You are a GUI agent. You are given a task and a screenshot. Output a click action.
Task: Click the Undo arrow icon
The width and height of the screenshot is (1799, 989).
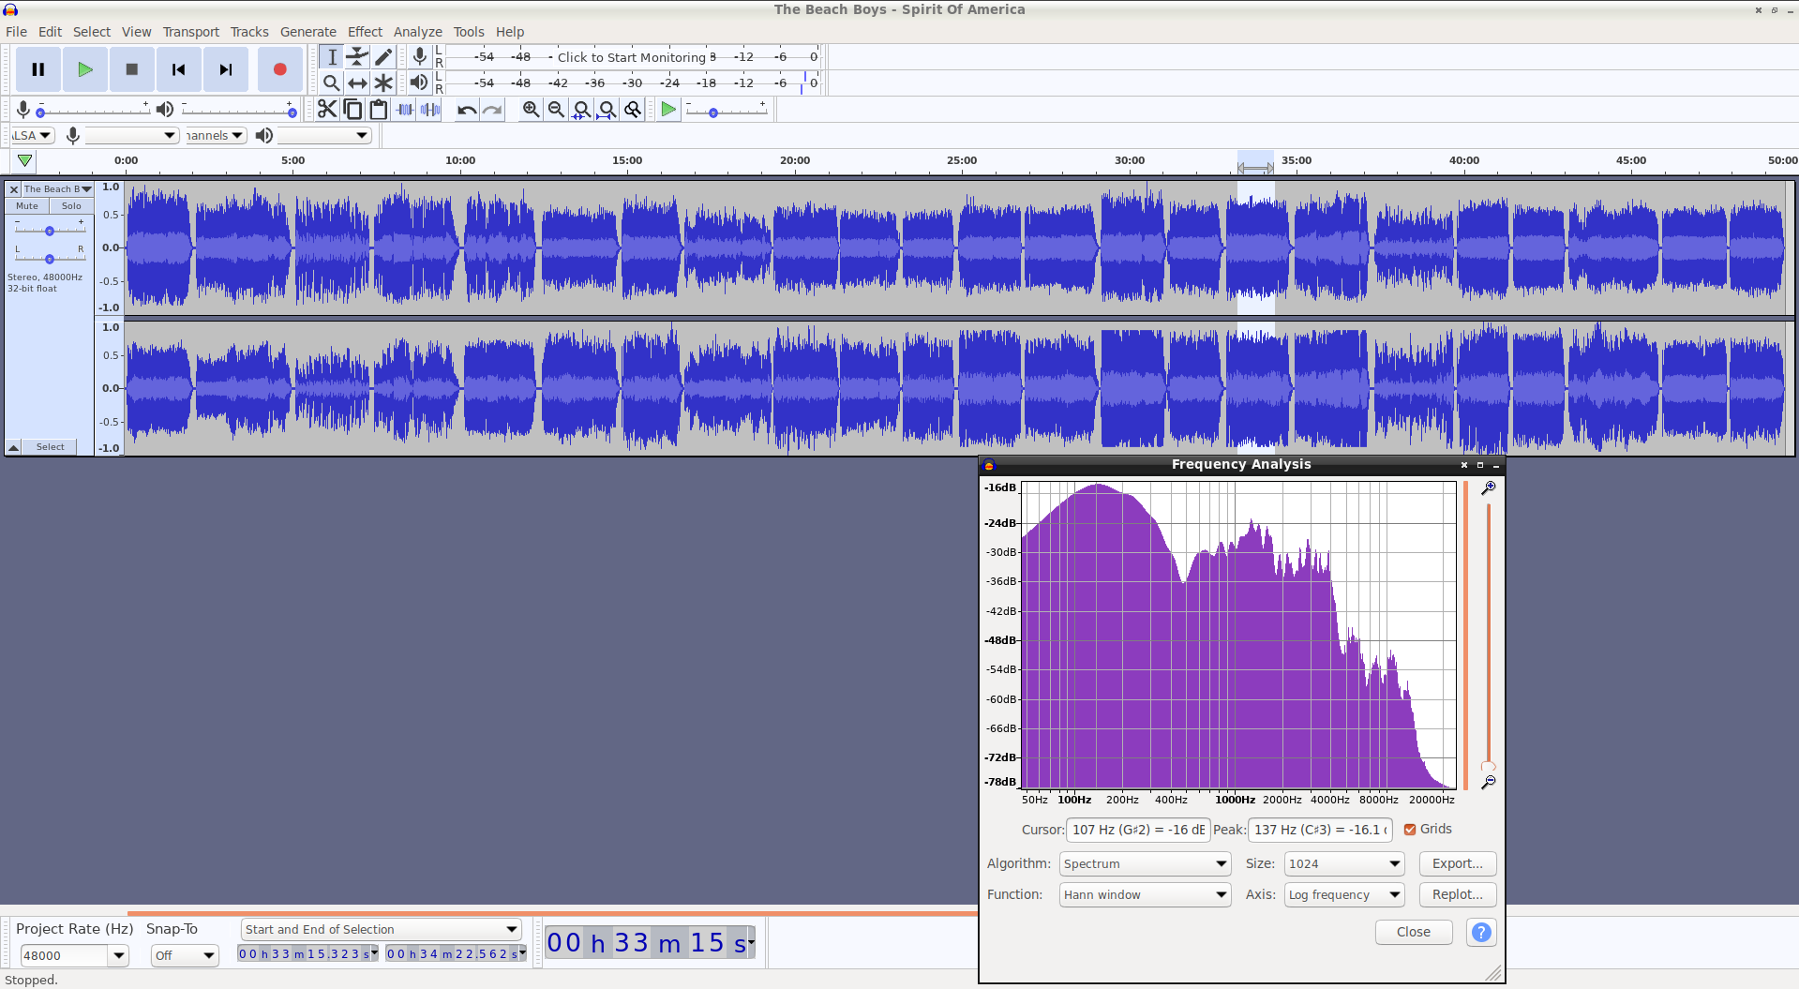pyautogui.click(x=467, y=110)
